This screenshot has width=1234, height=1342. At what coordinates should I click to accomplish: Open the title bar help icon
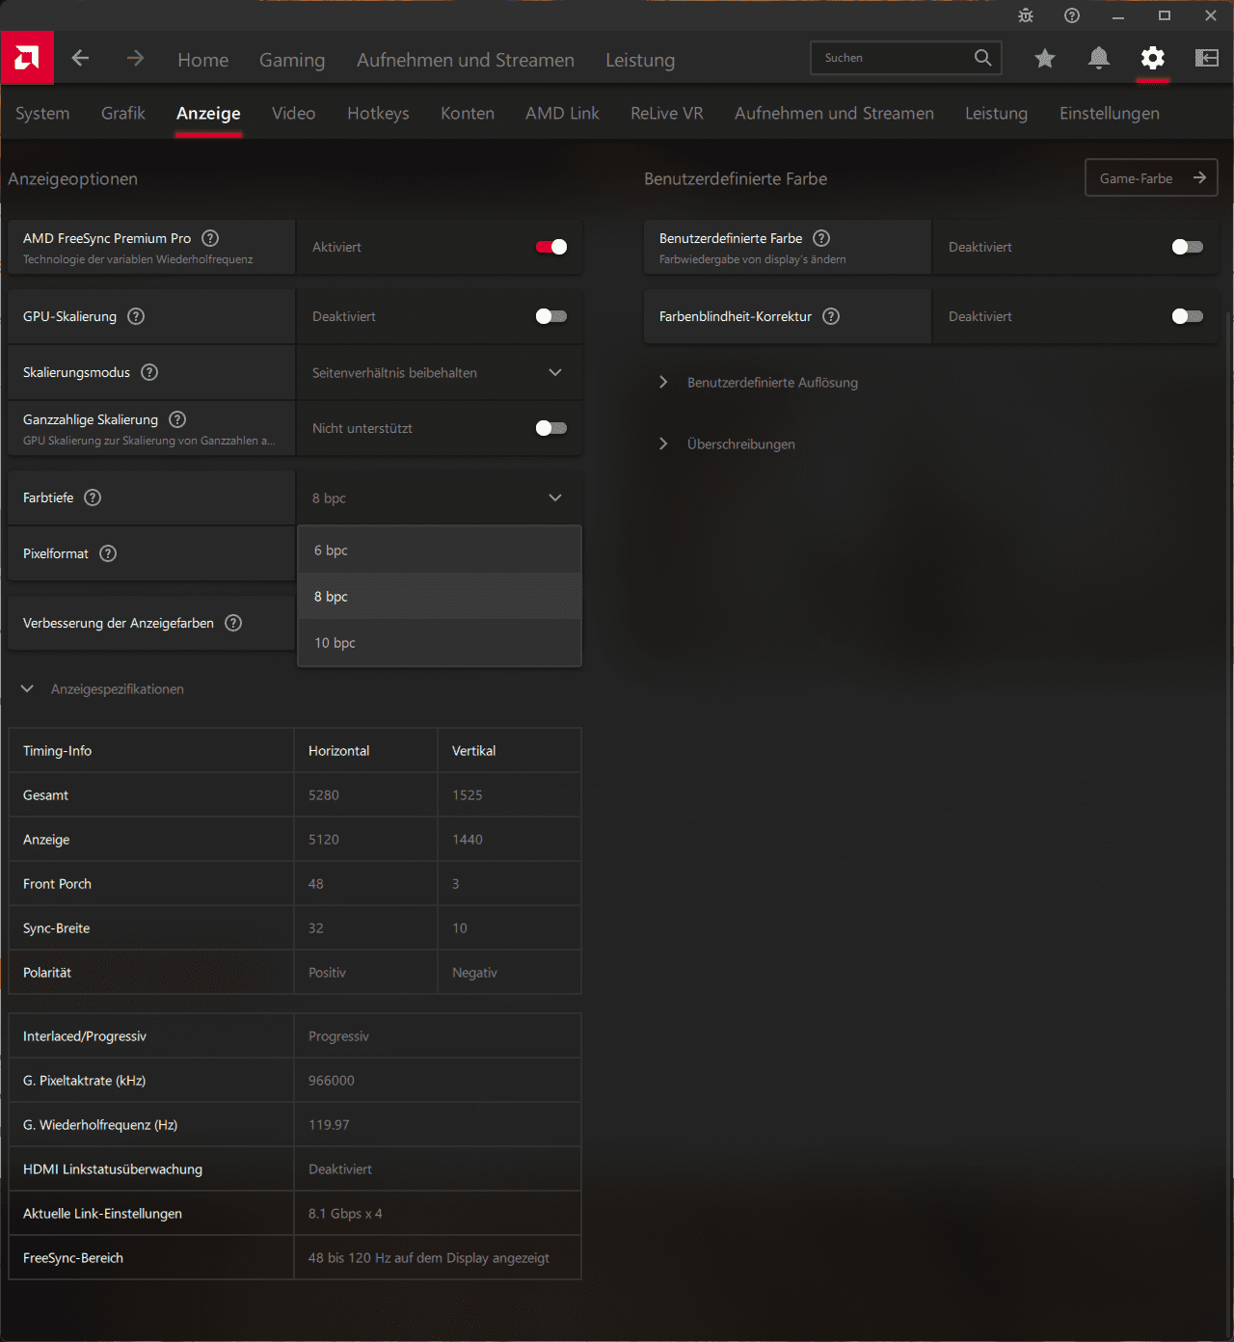coord(1072,15)
